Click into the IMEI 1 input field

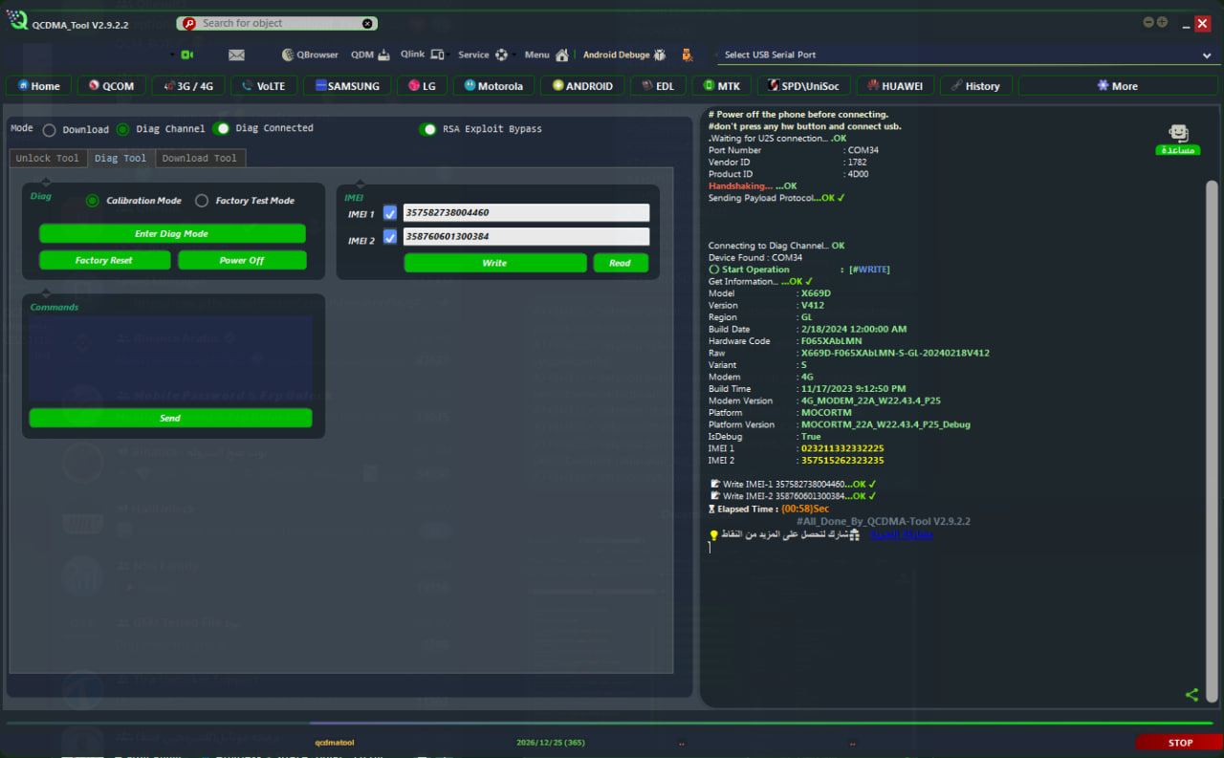pos(526,213)
